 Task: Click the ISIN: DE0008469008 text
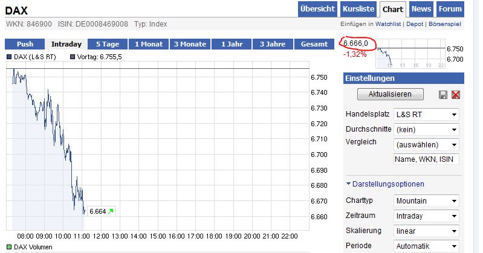click(92, 24)
